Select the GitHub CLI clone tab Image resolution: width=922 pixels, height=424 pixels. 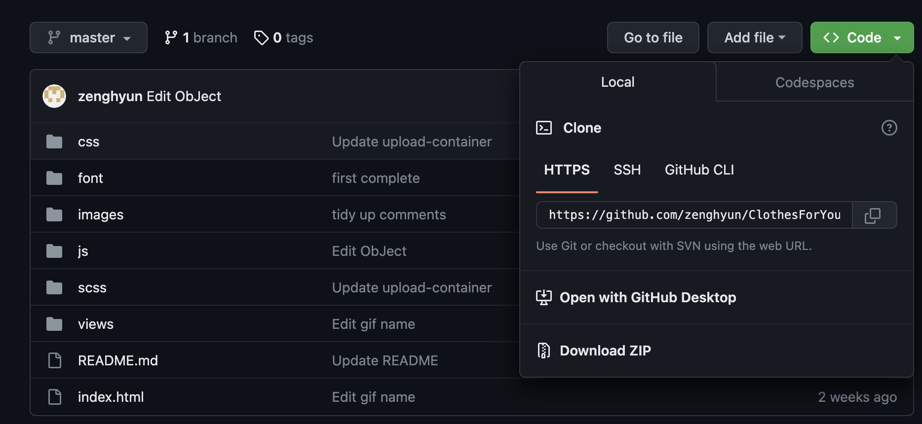click(x=699, y=170)
